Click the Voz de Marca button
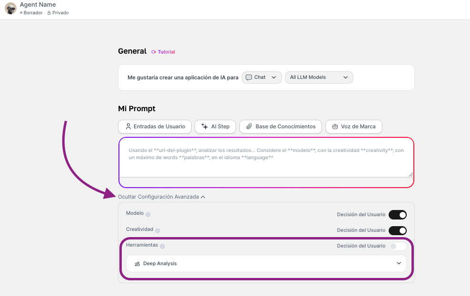The height and width of the screenshot is (296, 470). [x=354, y=126]
